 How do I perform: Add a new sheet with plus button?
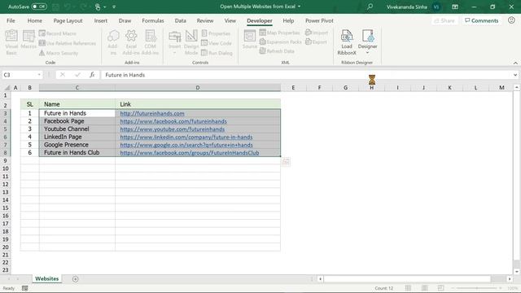[x=76, y=279]
